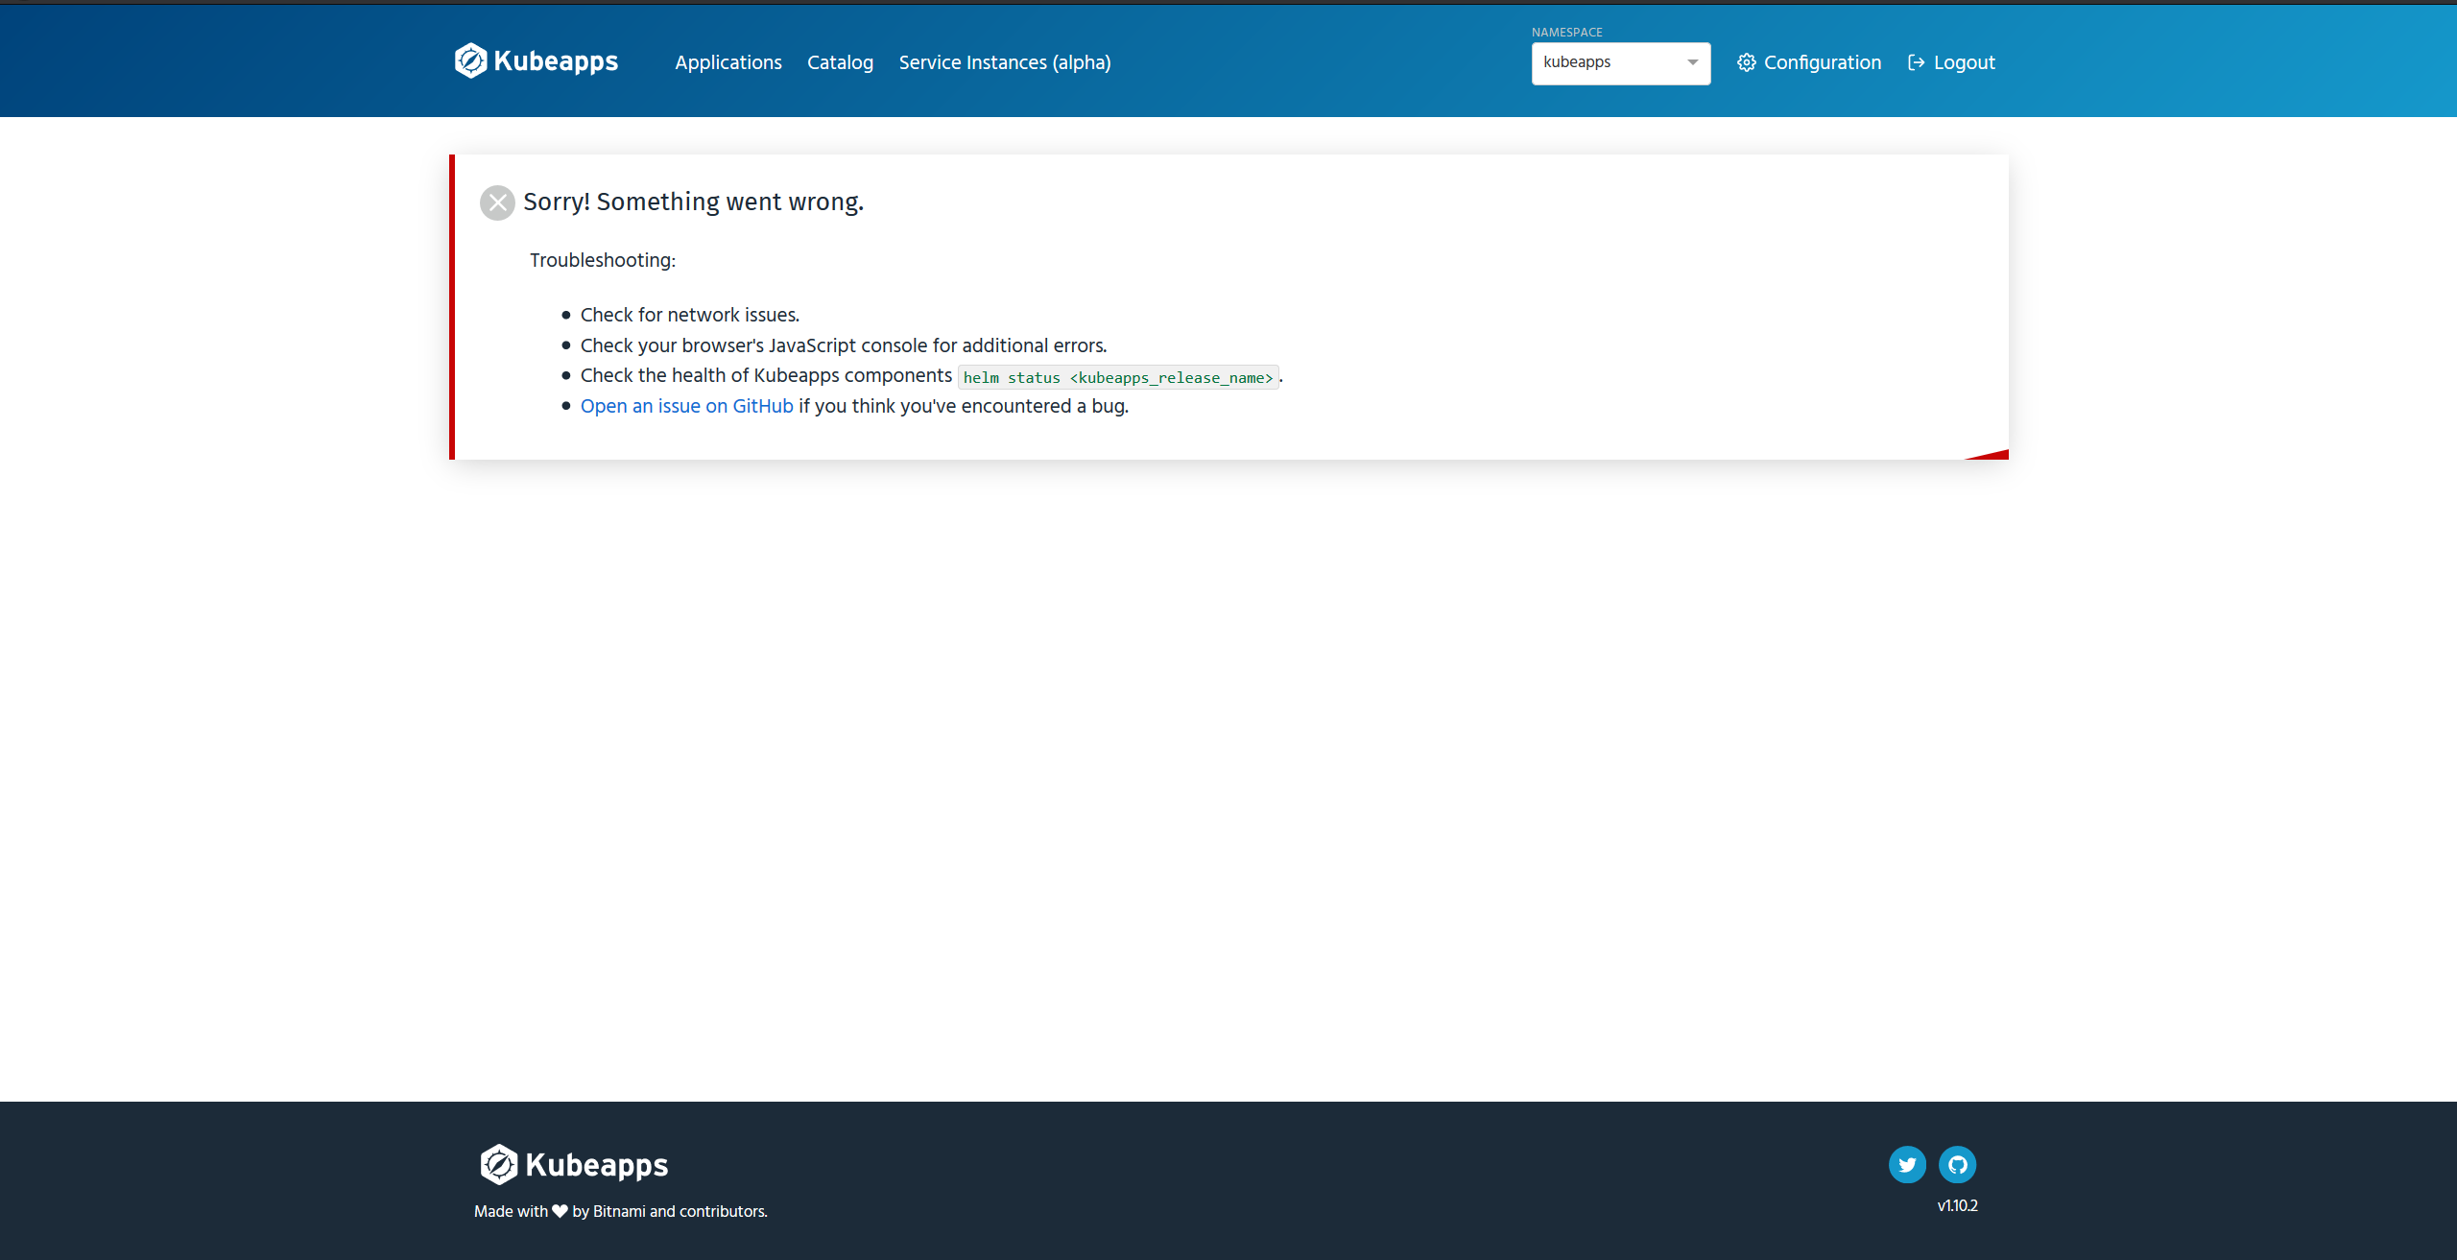The width and height of the screenshot is (2457, 1260).
Task: Open an issue on GitHub
Action: coord(686,406)
